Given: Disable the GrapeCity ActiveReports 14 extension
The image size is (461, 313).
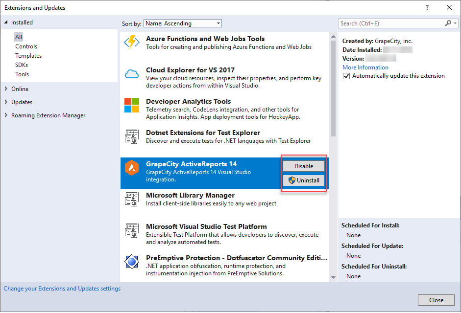Looking at the screenshot, I should (304, 166).
